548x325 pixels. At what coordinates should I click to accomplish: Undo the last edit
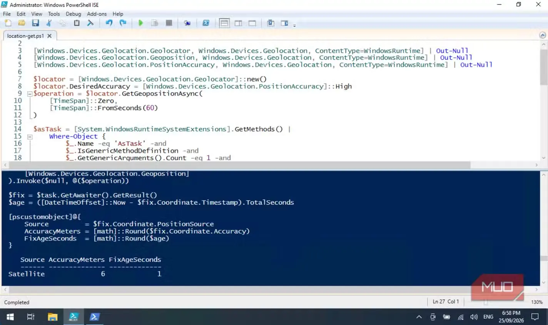[x=109, y=23]
